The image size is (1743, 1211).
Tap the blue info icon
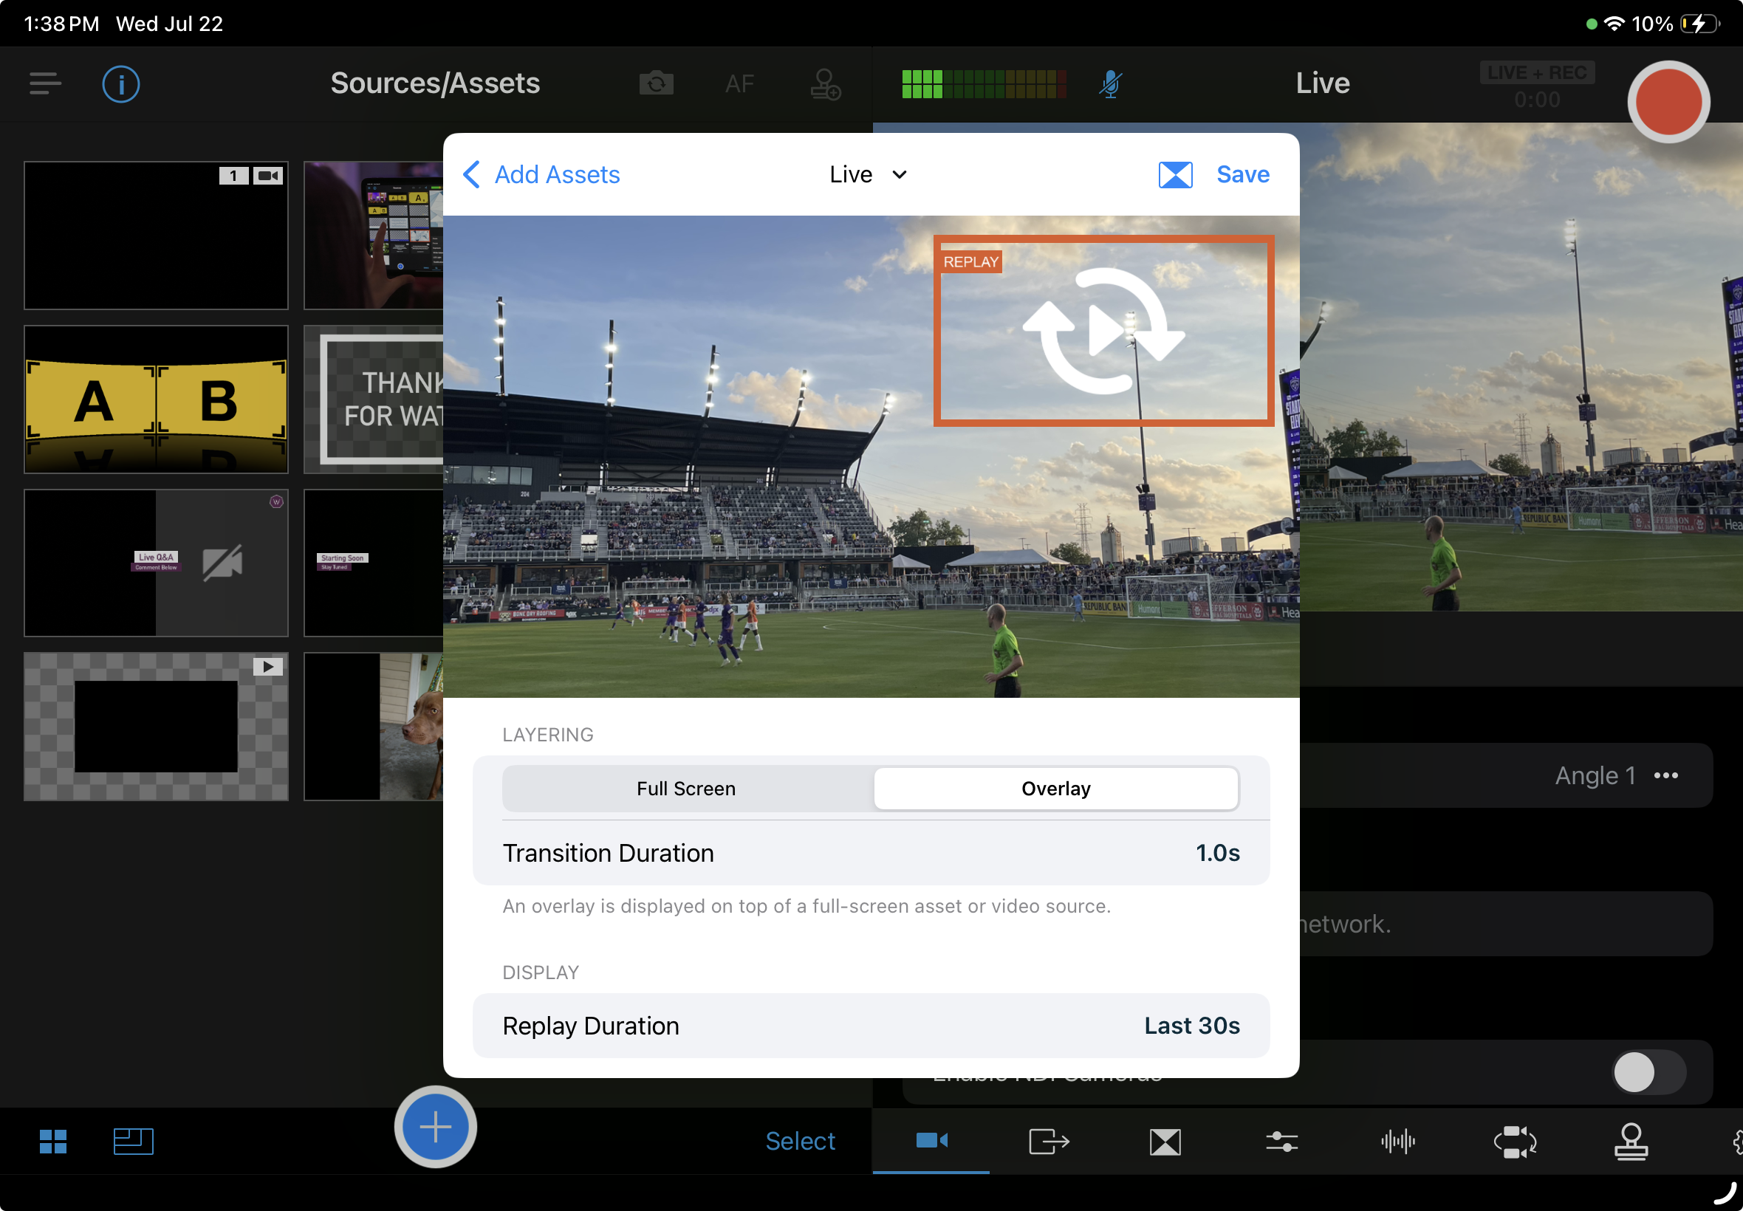[x=120, y=83]
